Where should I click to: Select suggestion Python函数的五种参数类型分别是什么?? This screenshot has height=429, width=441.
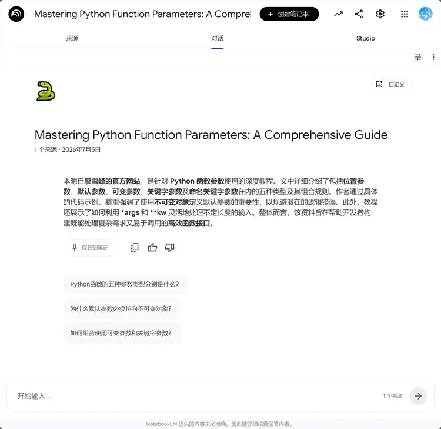click(x=125, y=284)
